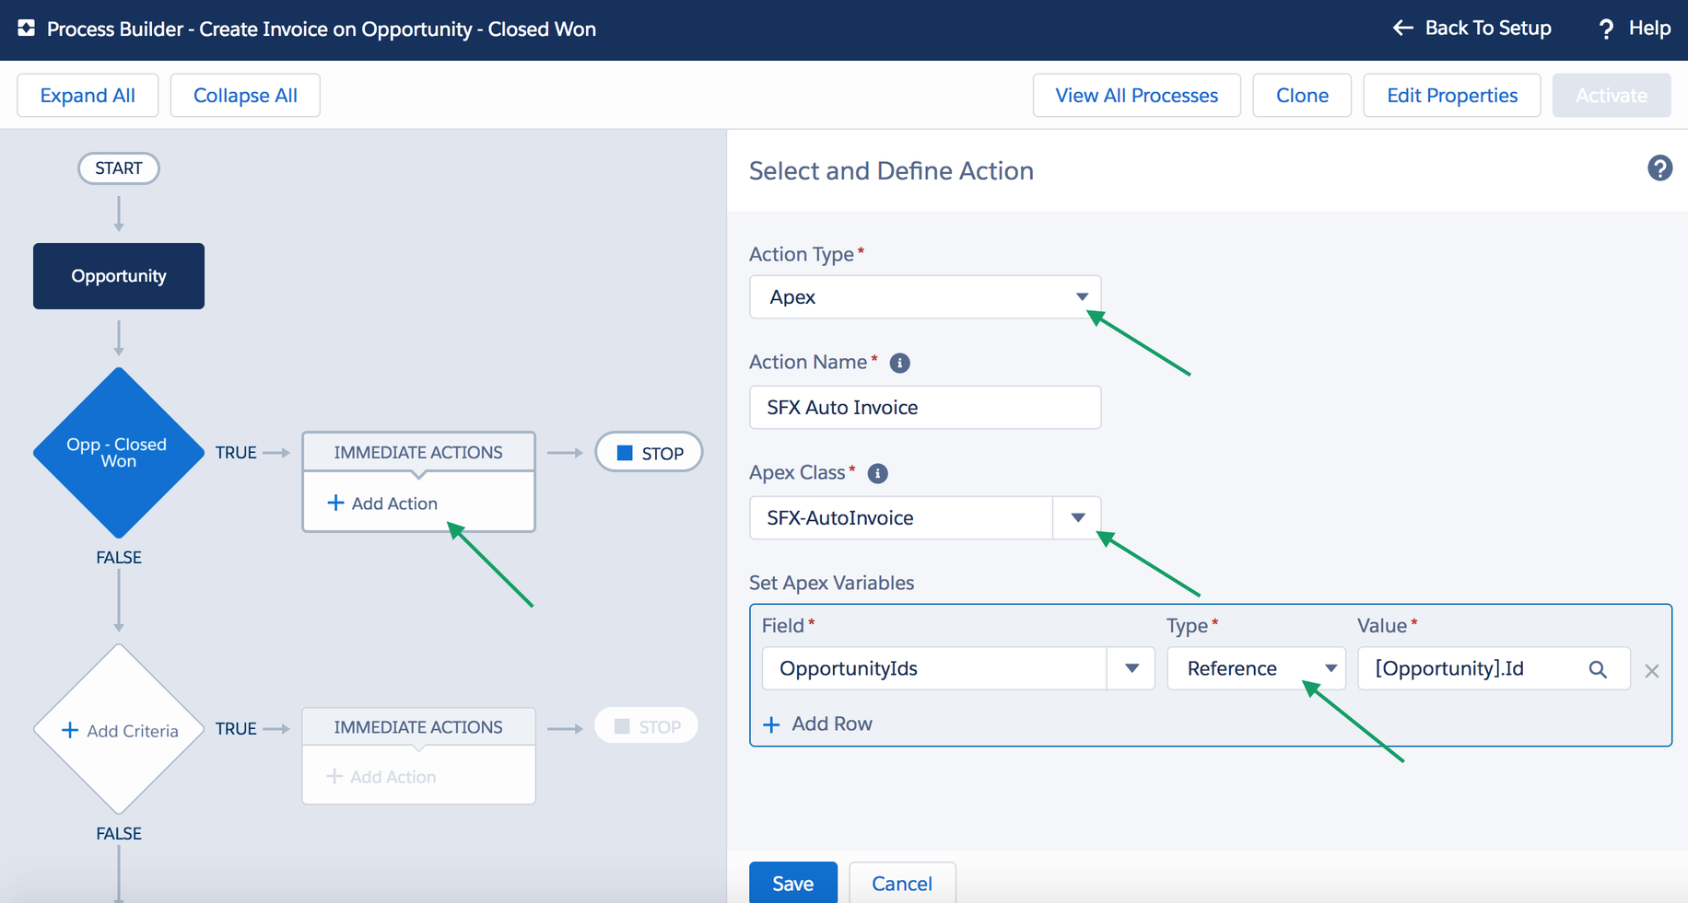Click the second IMMEDIATE ACTIONS header
1688x903 pixels.
coord(418,727)
